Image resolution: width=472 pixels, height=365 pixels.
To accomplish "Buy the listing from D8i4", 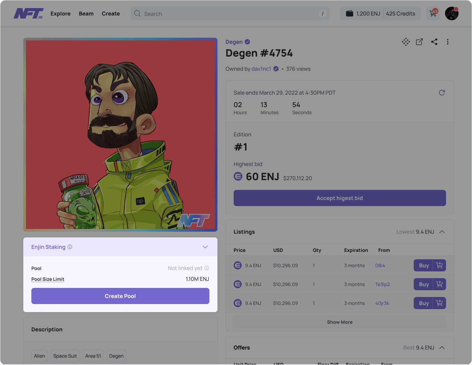I will pyautogui.click(x=423, y=265).
